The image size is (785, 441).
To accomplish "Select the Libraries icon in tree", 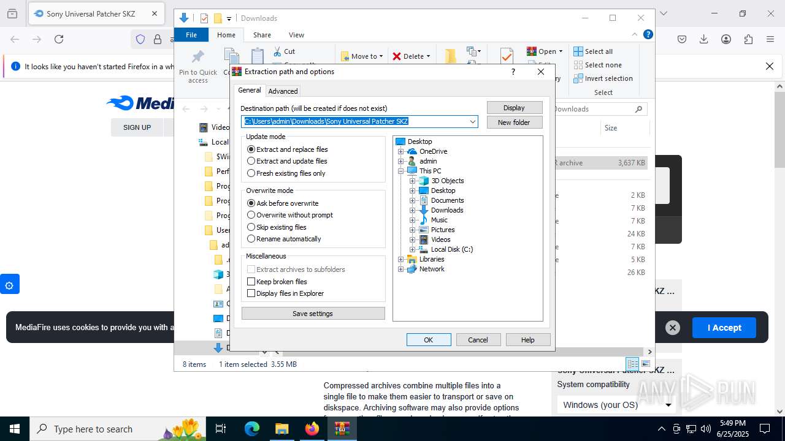I will click(x=412, y=259).
